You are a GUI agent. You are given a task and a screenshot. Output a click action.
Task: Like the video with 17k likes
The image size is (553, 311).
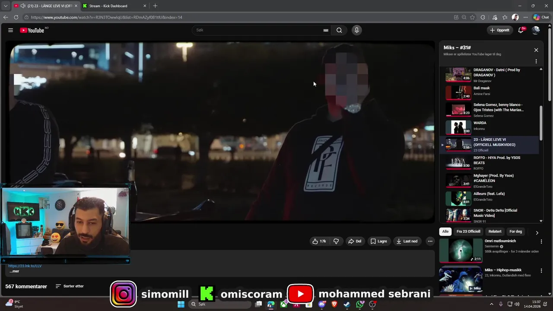click(319, 241)
